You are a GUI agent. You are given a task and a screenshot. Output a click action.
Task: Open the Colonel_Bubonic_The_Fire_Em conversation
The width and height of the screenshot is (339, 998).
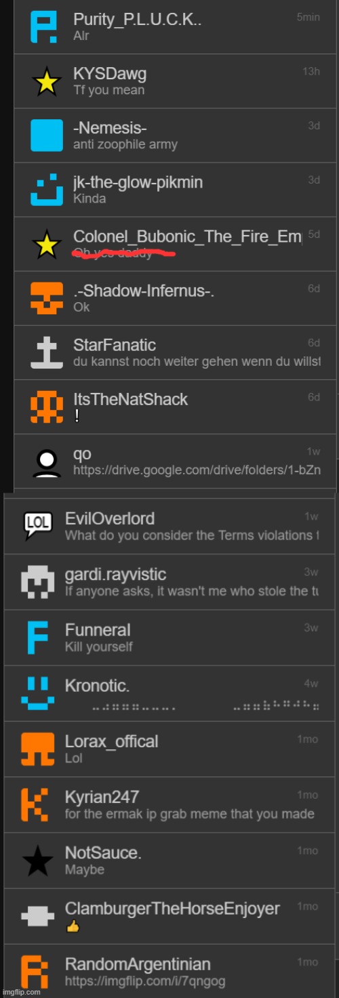pos(175,245)
